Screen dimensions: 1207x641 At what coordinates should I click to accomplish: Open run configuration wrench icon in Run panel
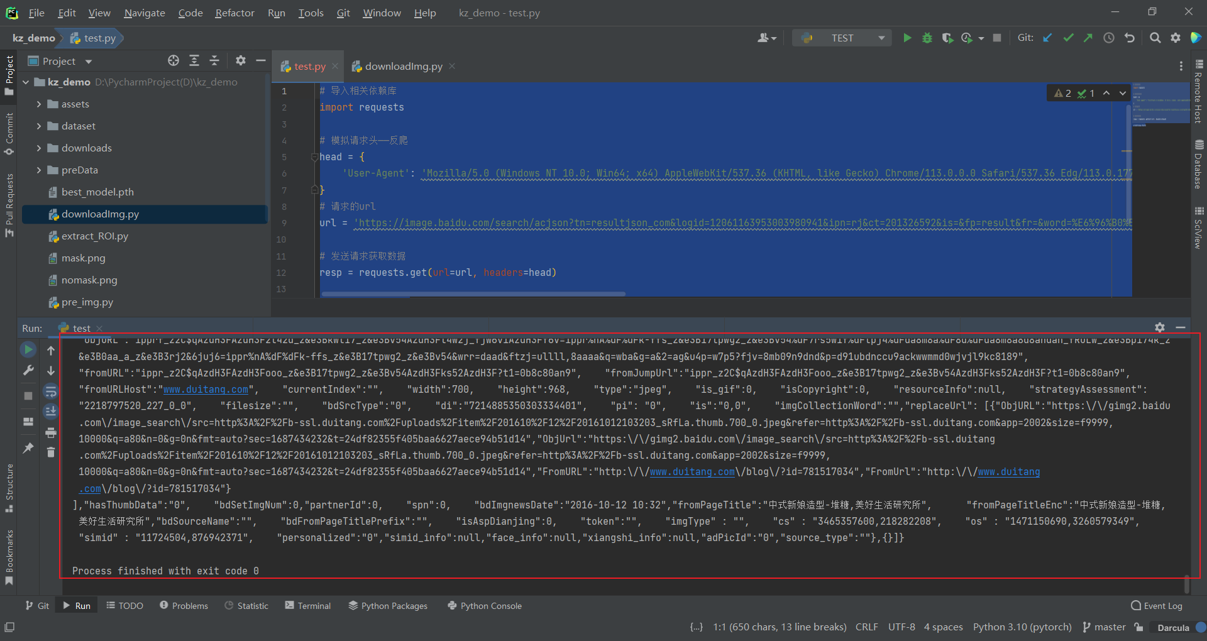[x=28, y=371]
